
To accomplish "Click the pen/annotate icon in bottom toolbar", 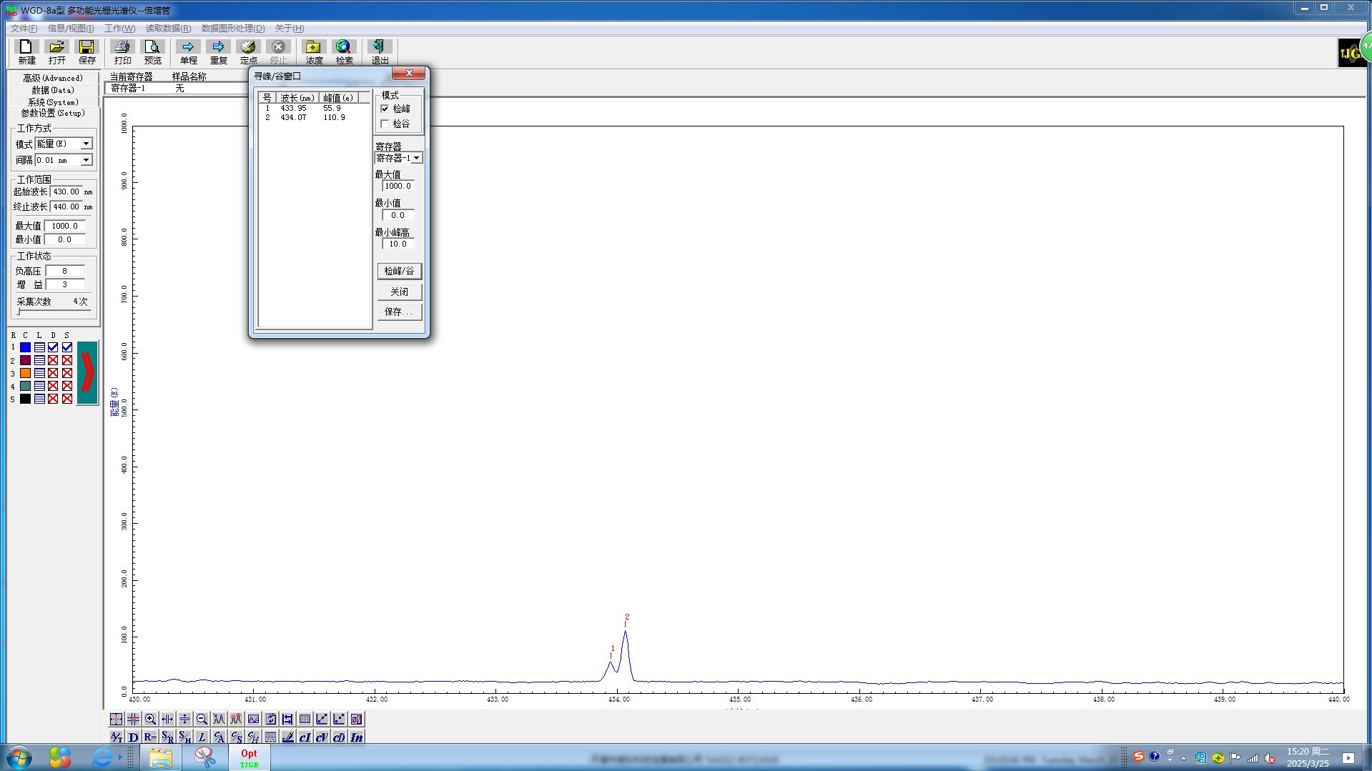I will pyautogui.click(x=287, y=737).
